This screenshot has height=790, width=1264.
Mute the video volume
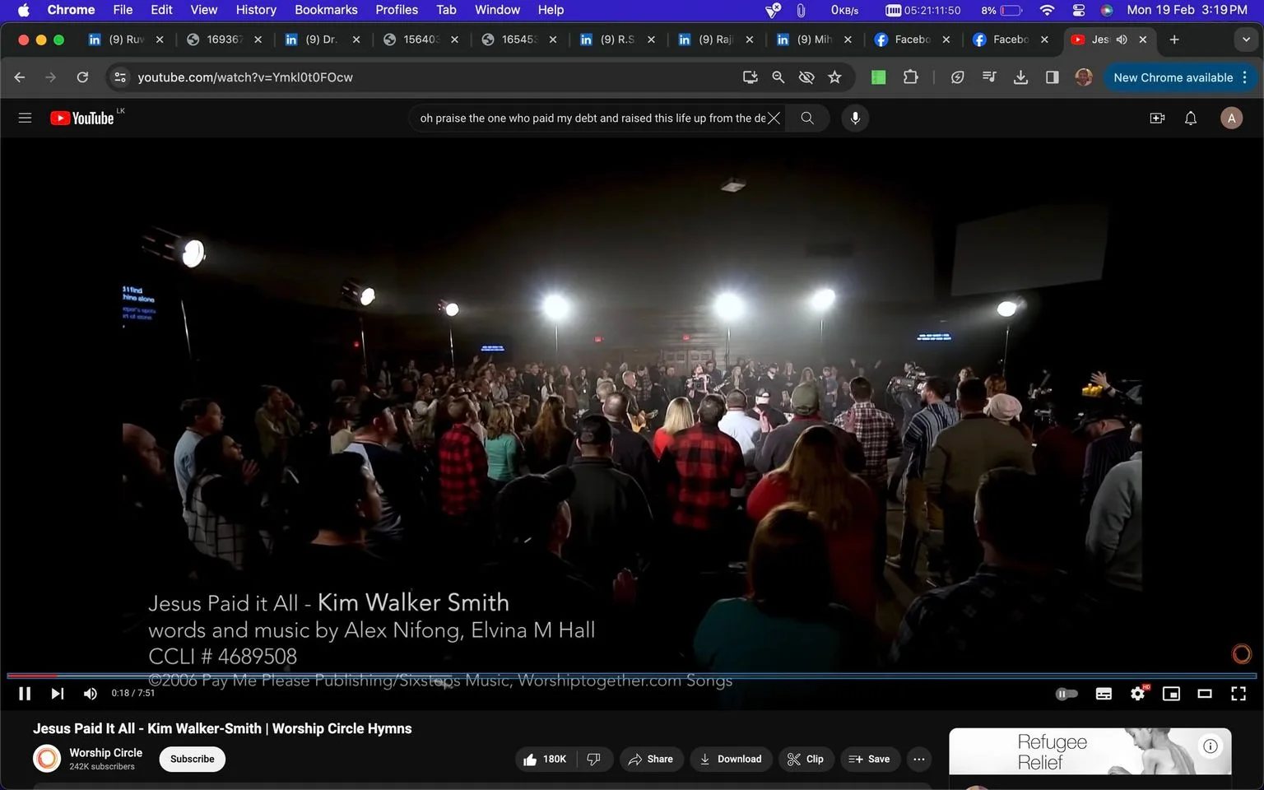tap(91, 694)
